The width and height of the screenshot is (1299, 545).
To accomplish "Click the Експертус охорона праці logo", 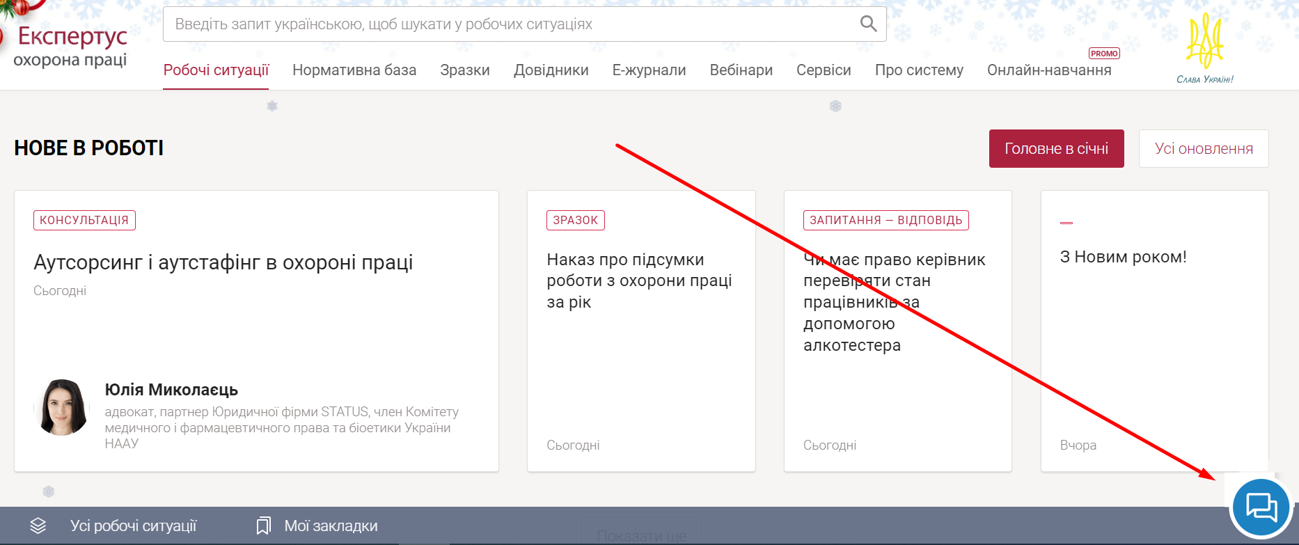I will click(x=70, y=46).
